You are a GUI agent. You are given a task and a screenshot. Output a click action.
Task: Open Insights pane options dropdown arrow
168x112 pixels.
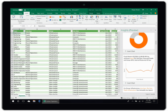151,30
